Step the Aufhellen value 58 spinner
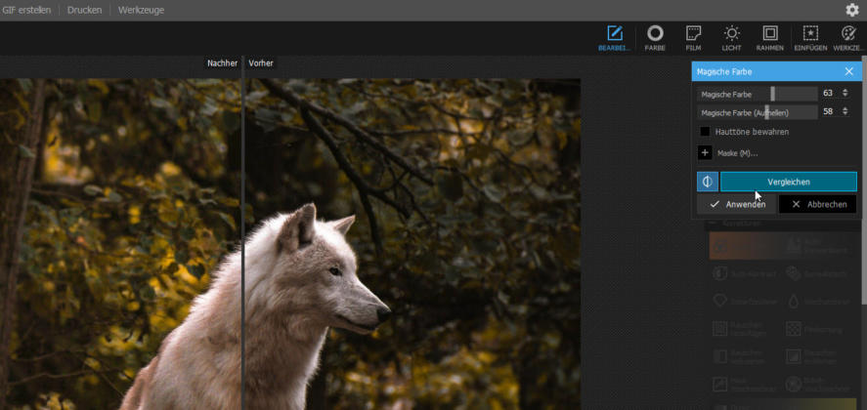The image size is (867, 410). [x=845, y=111]
